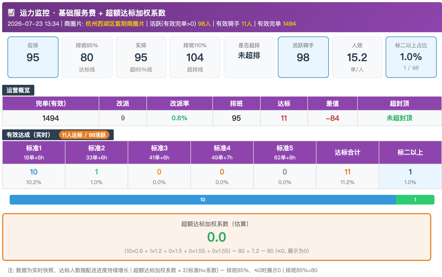Click the coefficient formula line
The image size is (442, 277).
[x=217, y=251]
